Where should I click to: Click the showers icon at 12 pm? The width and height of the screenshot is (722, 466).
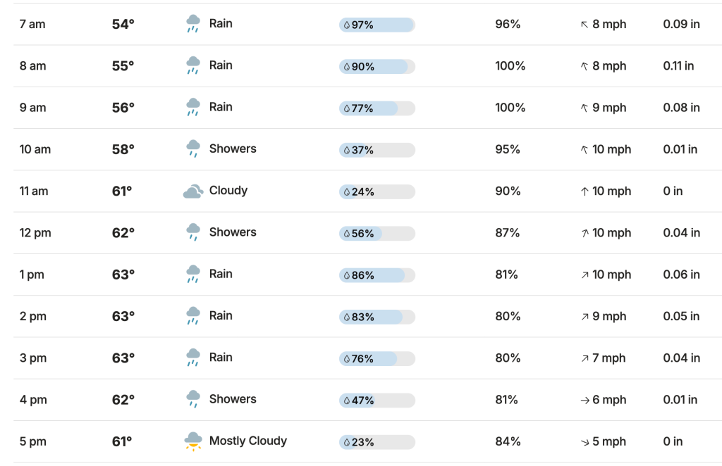pyautogui.click(x=193, y=232)
